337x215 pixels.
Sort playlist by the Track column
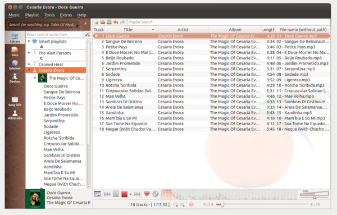[99, 29]
